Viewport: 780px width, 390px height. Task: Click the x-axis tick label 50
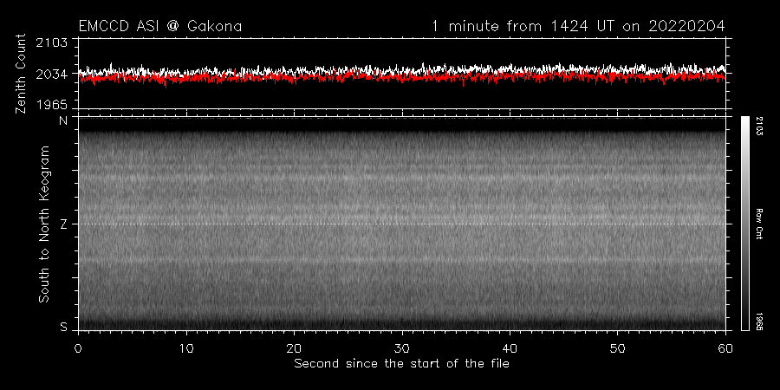click(618, 348)
